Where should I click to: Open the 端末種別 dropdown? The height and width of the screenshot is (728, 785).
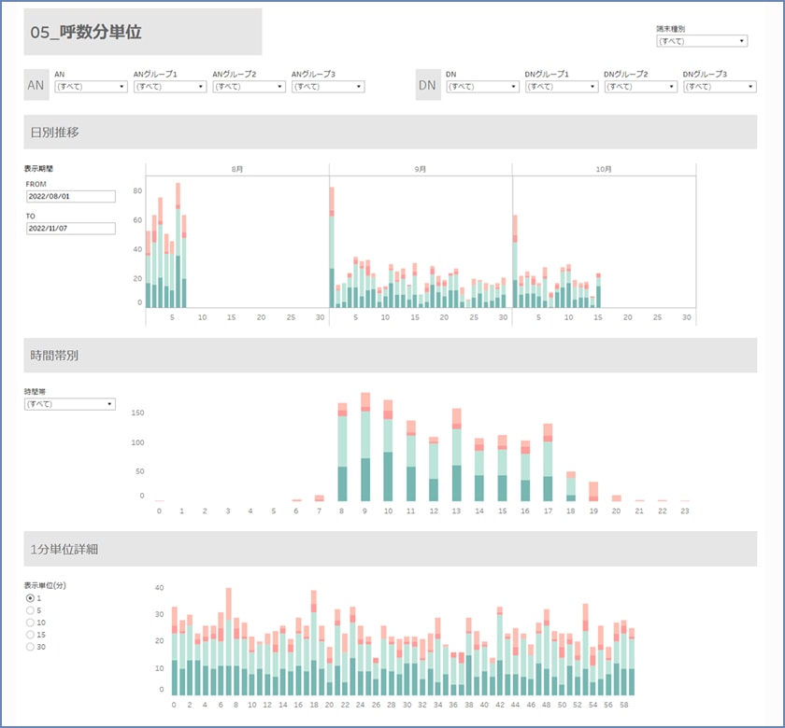(702, 41)
